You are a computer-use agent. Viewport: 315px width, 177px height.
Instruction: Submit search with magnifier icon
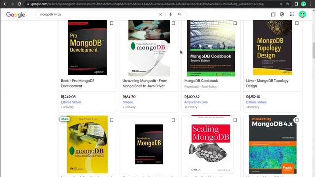179,14
